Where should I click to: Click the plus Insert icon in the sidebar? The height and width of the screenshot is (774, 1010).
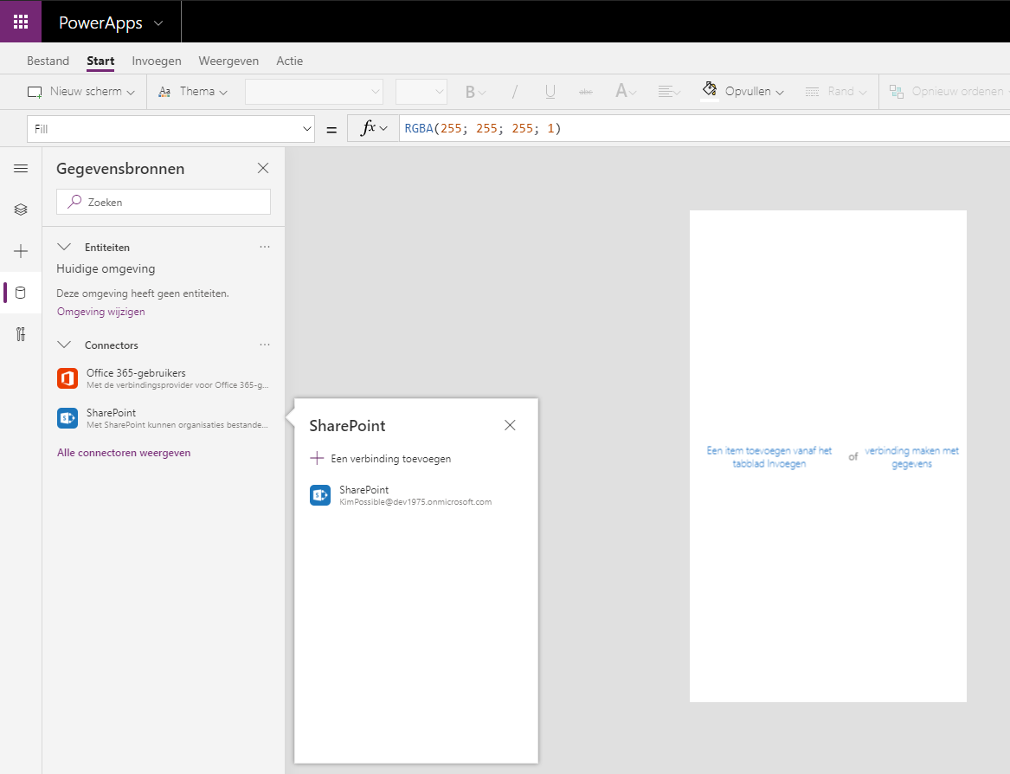pos(21,251)
